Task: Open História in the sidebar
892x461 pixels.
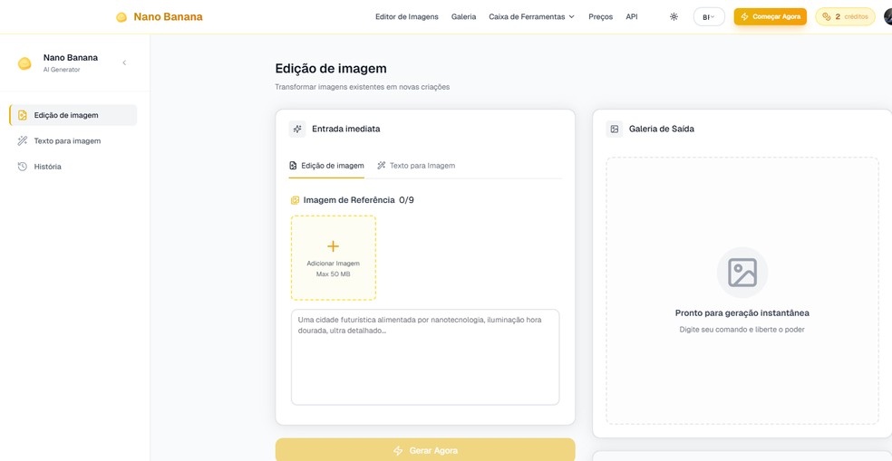Action: (x=73, y=167)
